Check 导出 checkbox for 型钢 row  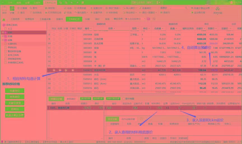point(54,35)
